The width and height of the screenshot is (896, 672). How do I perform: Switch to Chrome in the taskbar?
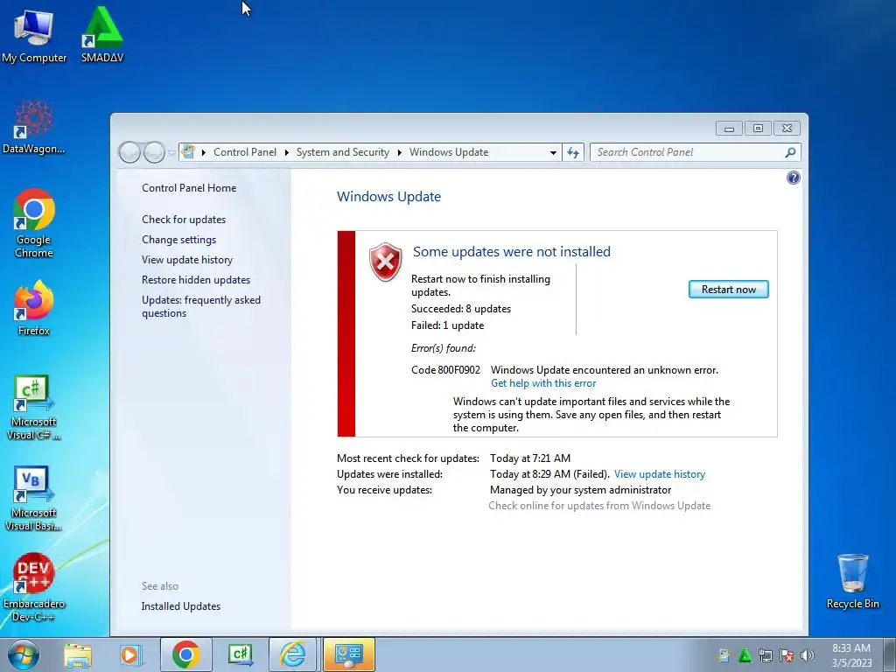point(186,654)
